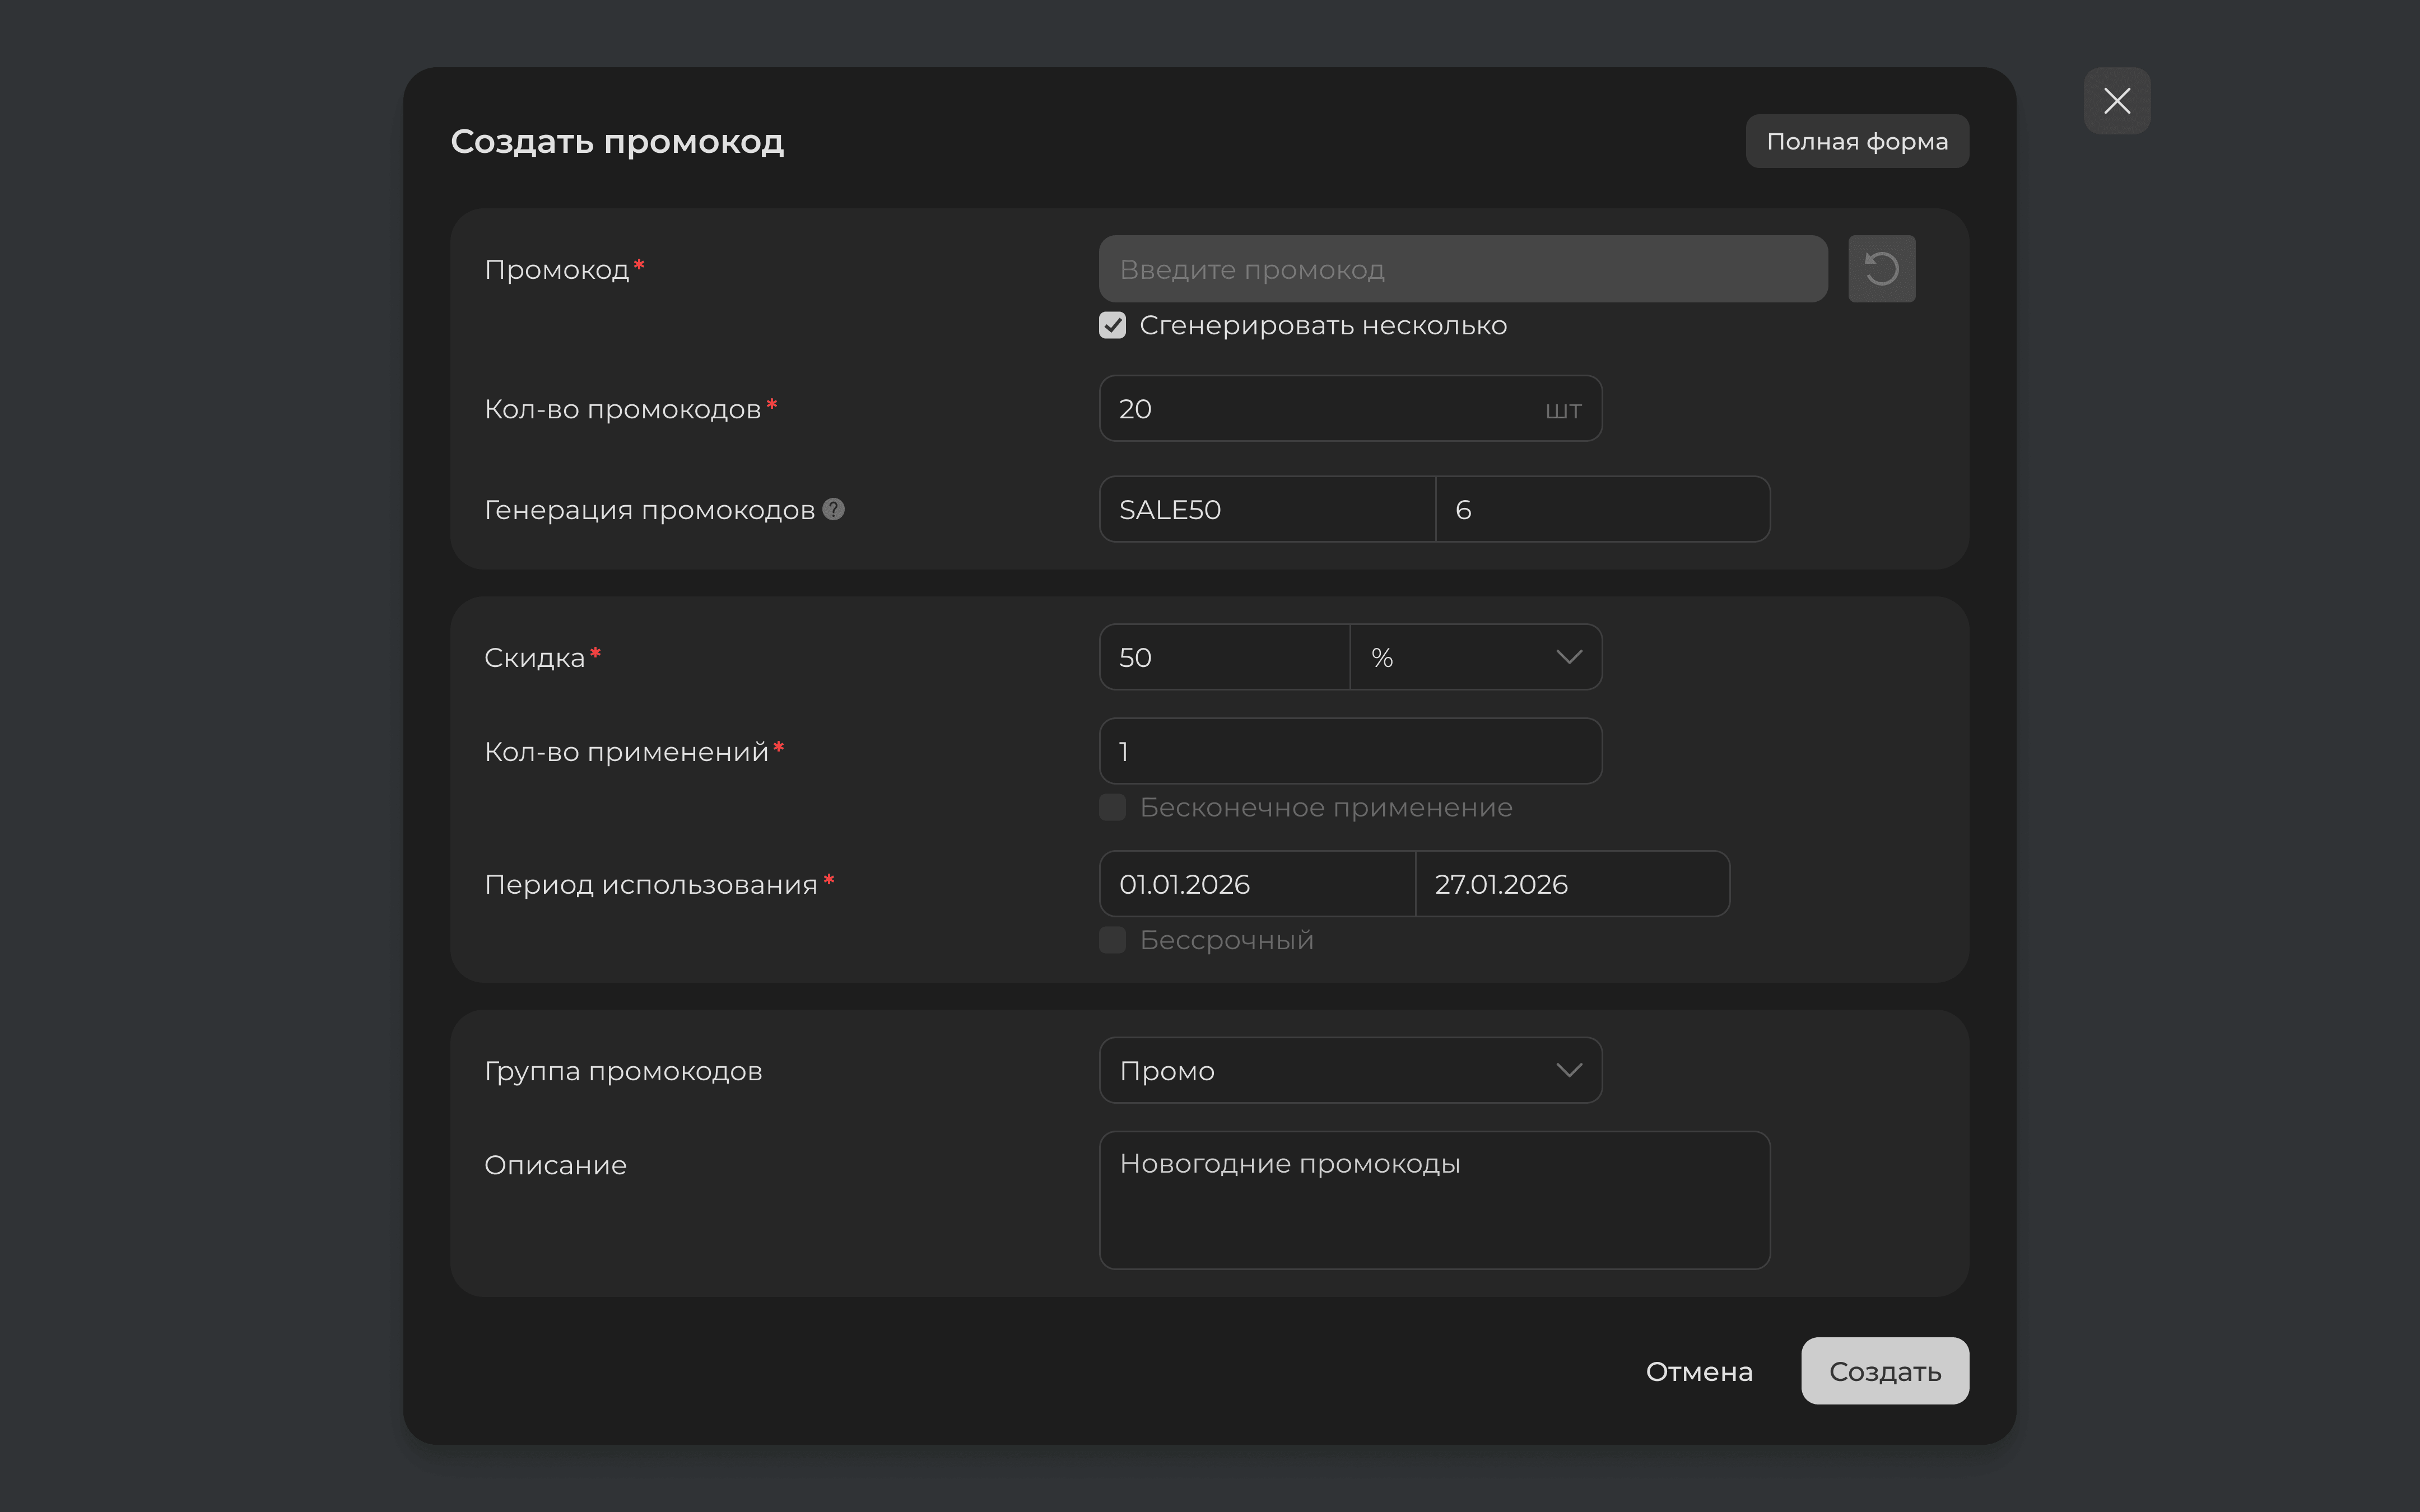The height and width of the screenshot is (1512, 2420).
Task: Click the help icon beside Генерация промокодов
Action: [833, 509]
